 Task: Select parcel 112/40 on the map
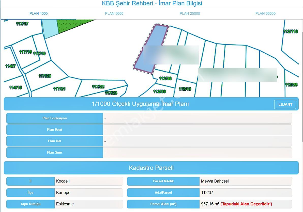pyautogui.click(x=185, y=89)
